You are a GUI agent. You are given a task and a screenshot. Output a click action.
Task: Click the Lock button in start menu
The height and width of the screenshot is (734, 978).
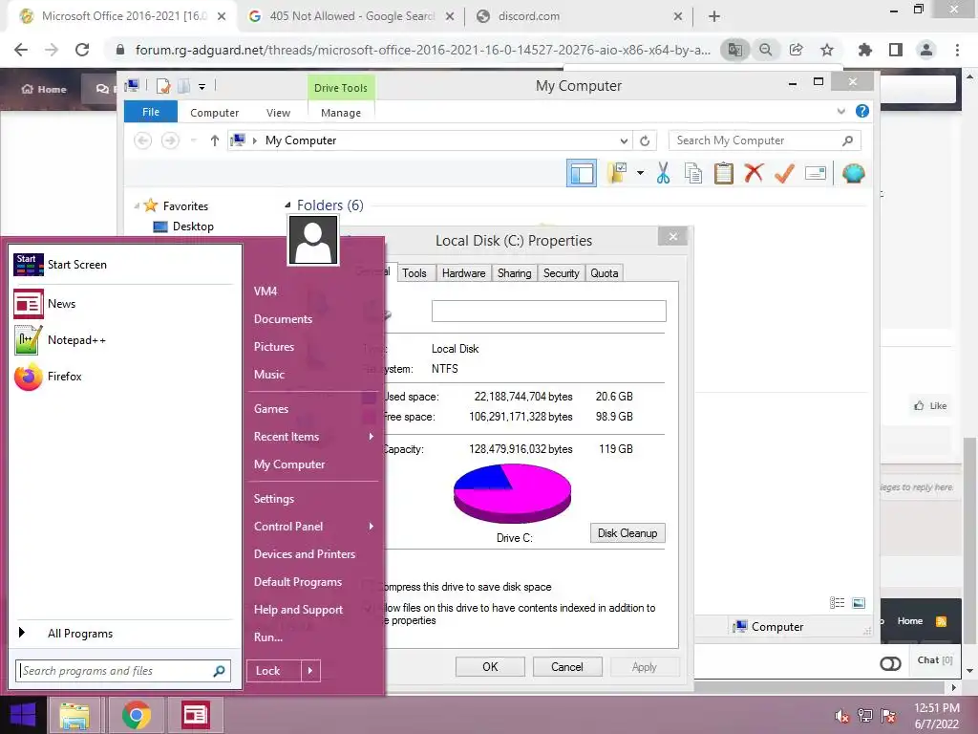(x=273, y=671)
